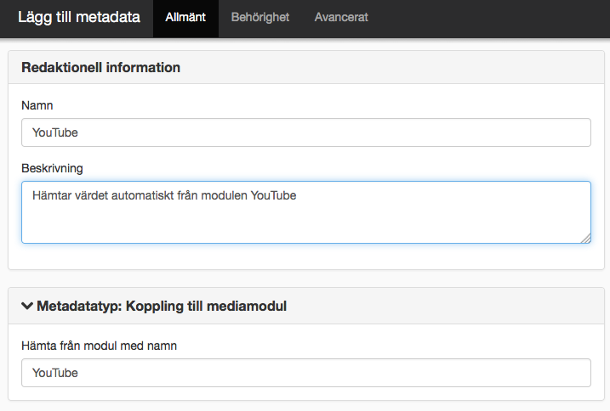
Task: Click the 'Redaktionell information' heading
Action: point(100,68)
